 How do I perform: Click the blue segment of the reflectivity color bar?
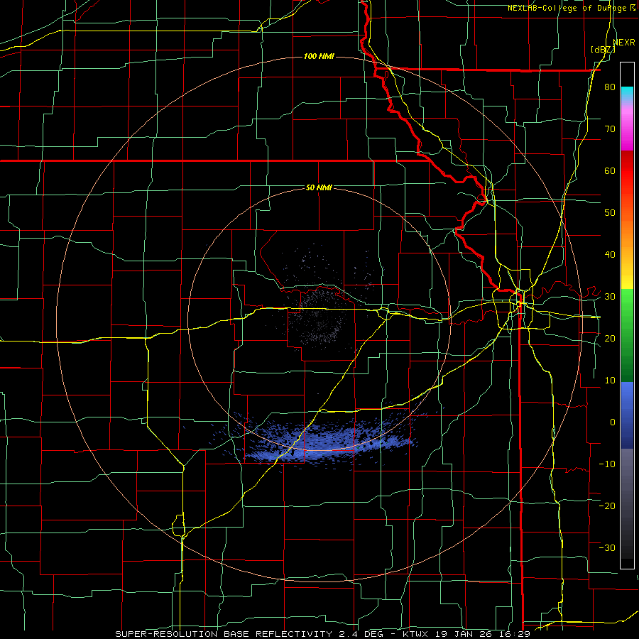(x=627, y=415)
